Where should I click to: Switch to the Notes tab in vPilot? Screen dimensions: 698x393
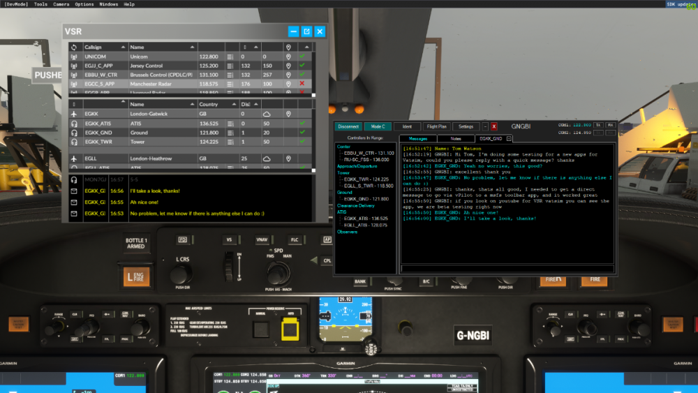[455, 139]
